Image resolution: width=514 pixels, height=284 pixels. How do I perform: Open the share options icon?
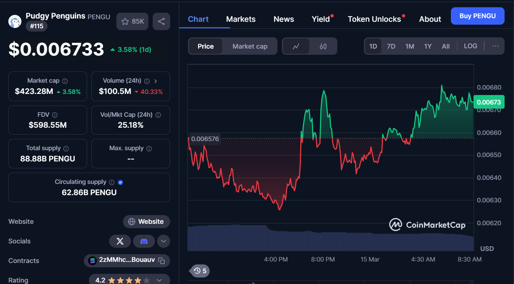click(161, 21)
